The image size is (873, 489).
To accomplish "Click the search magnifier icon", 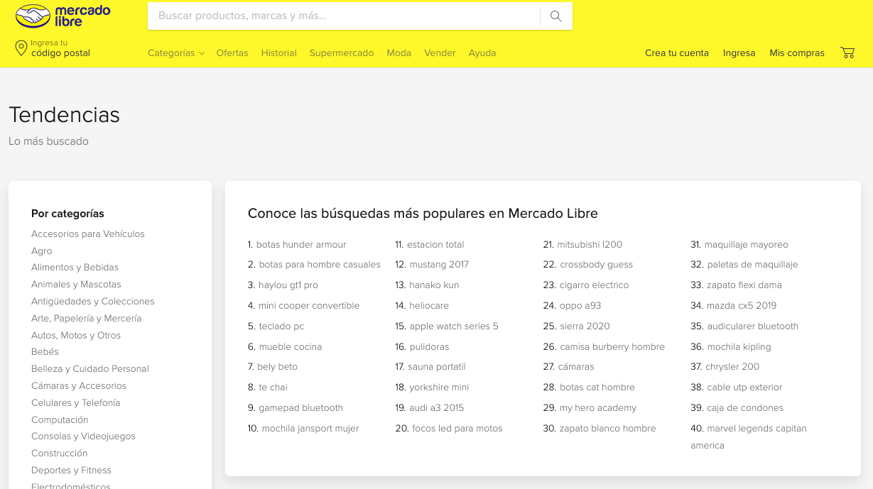I will click(556, 16).
